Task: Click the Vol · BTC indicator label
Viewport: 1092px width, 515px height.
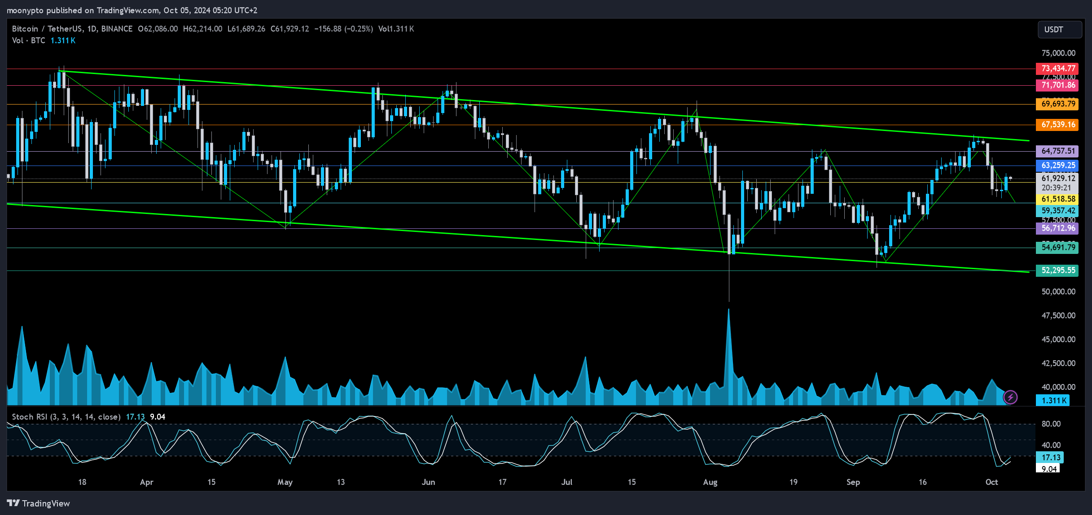Action: click(28, 40)
